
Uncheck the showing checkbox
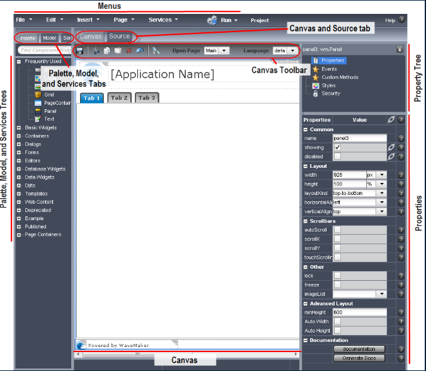[x=337, y=148]
